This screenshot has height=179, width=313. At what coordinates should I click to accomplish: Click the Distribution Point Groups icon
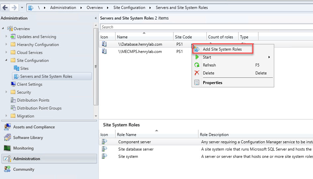13,108
